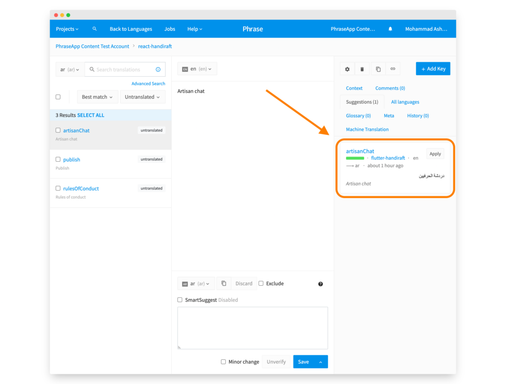Click the Advanced Search link
Image resolution: width=506 pixels, height=384 pixels.
click(x=148, y=84)
